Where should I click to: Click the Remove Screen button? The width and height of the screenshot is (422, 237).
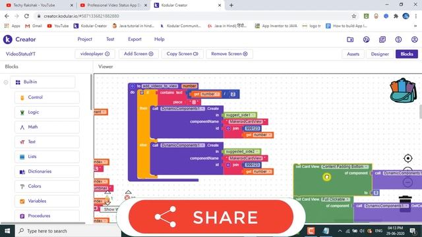(229, 54)
